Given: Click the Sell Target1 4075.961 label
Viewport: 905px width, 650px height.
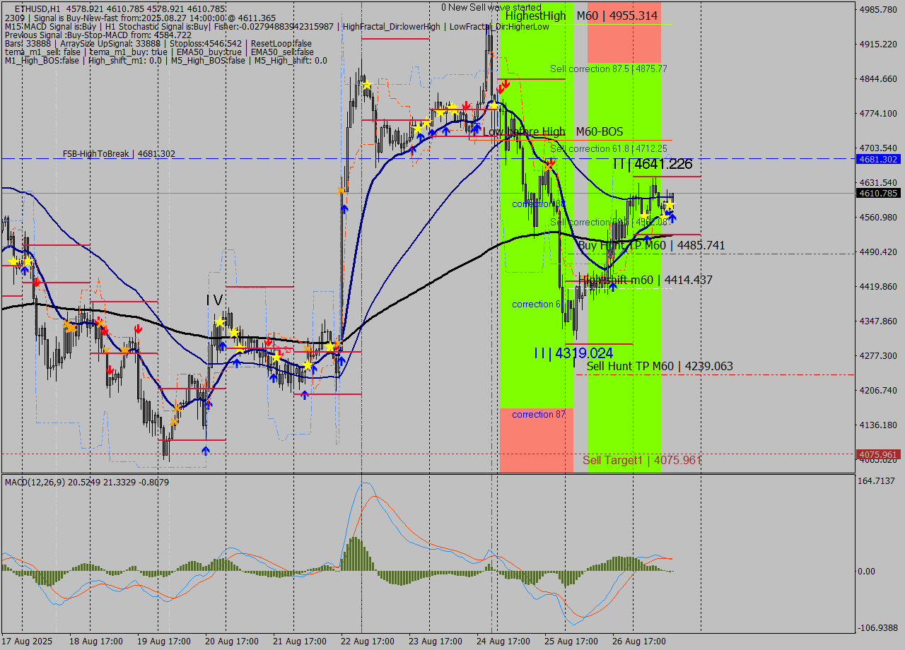Looking at the screenshot, I should (641, 460).
